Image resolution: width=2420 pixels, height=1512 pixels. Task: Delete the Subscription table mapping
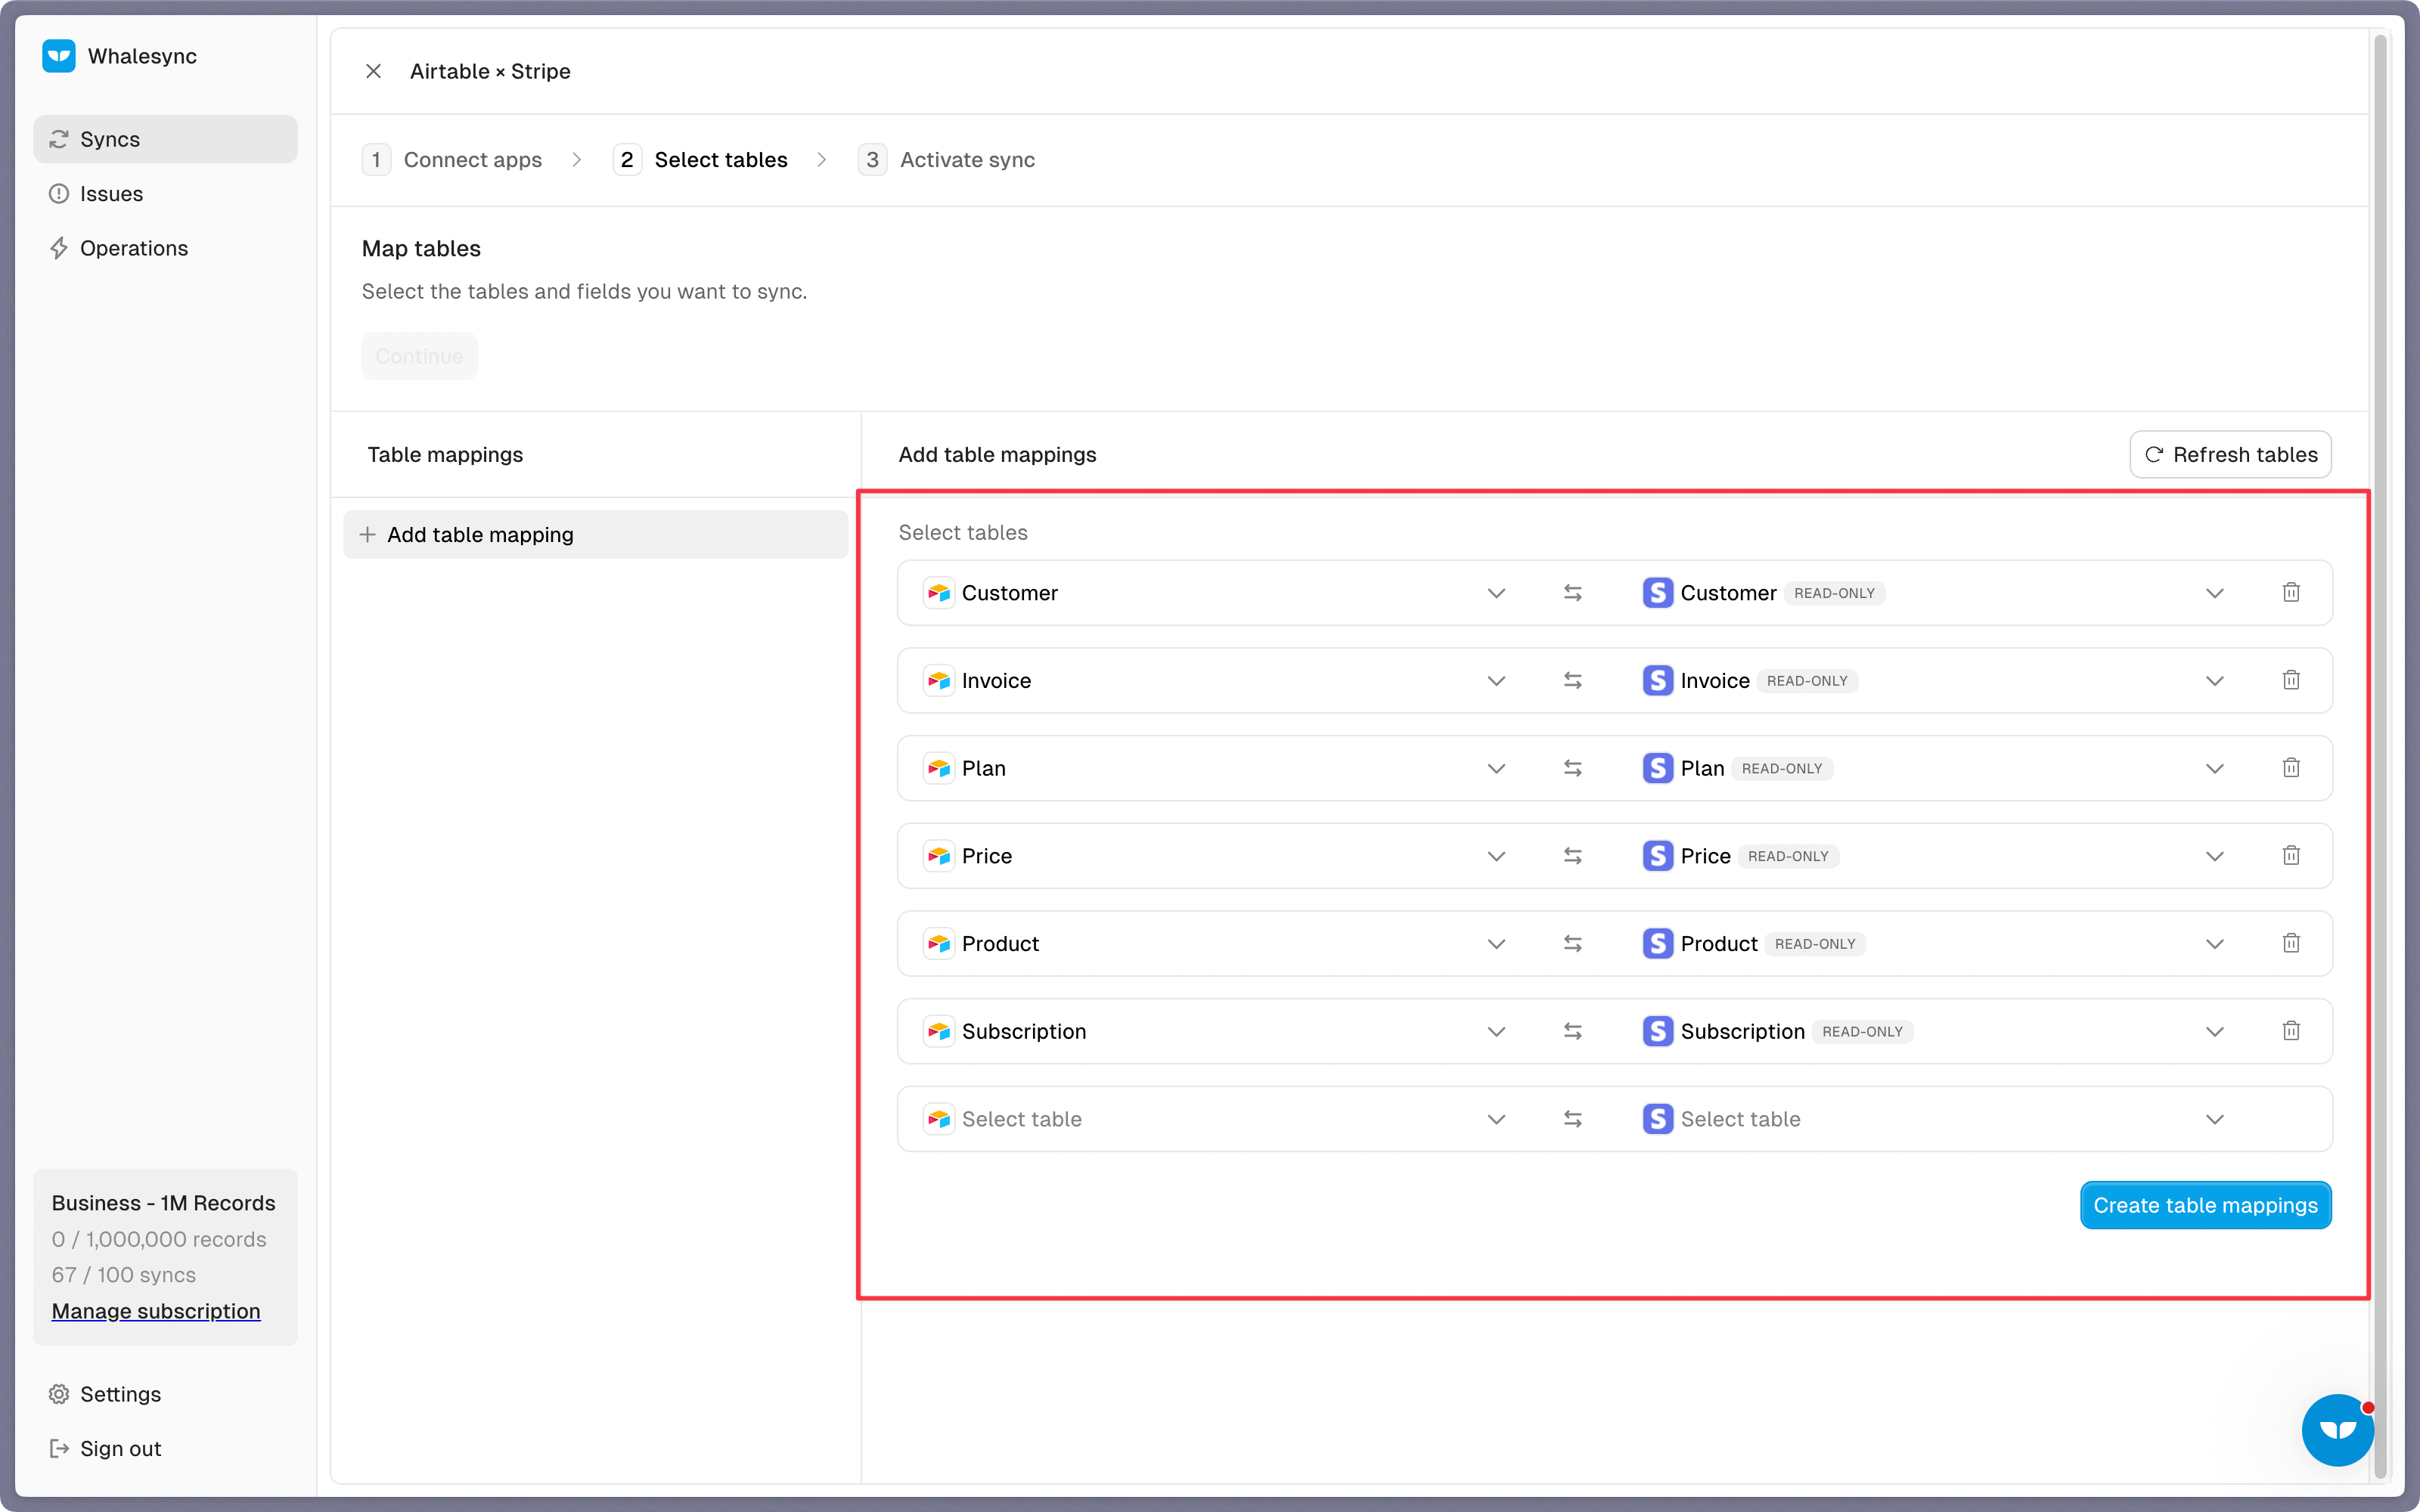2291,1031
